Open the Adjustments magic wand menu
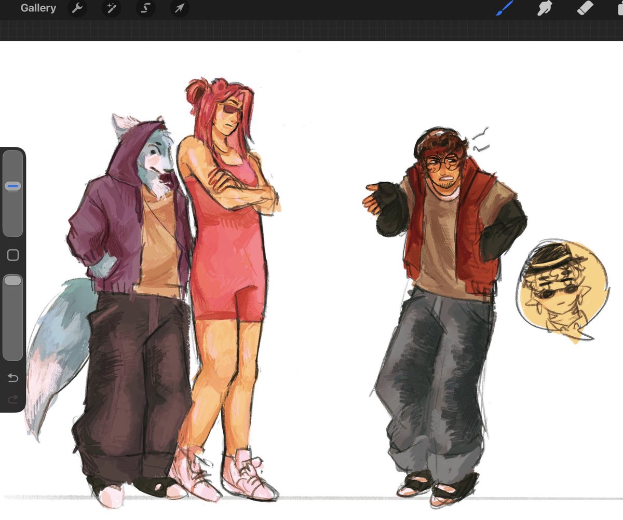The height and width of the screenshot is (520, 623). coord(111,8)
